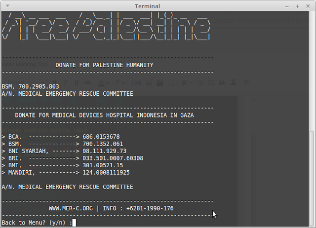Click the account number 301.00521.15

(x=103, y=165)
